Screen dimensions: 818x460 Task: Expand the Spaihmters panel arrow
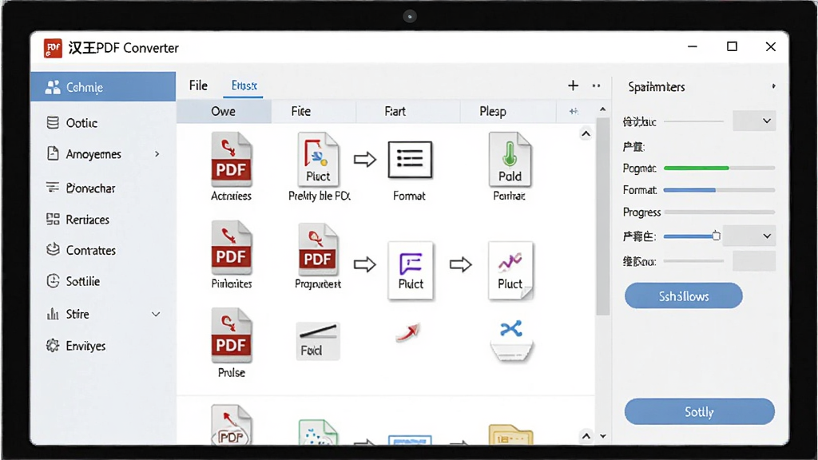pyautogui.click(x=773, y=86)
